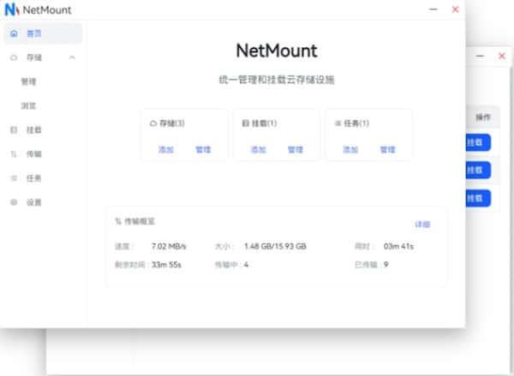
Task: Open 挂载 via its sidebar icon
Action: [x=14, y=130]
